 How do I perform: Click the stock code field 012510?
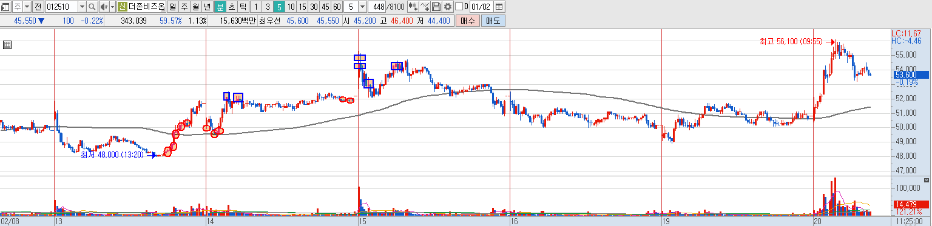click(61, 7)
